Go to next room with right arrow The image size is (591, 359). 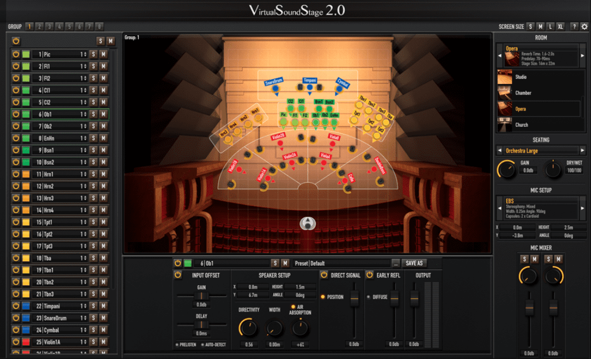coord(582,56)
